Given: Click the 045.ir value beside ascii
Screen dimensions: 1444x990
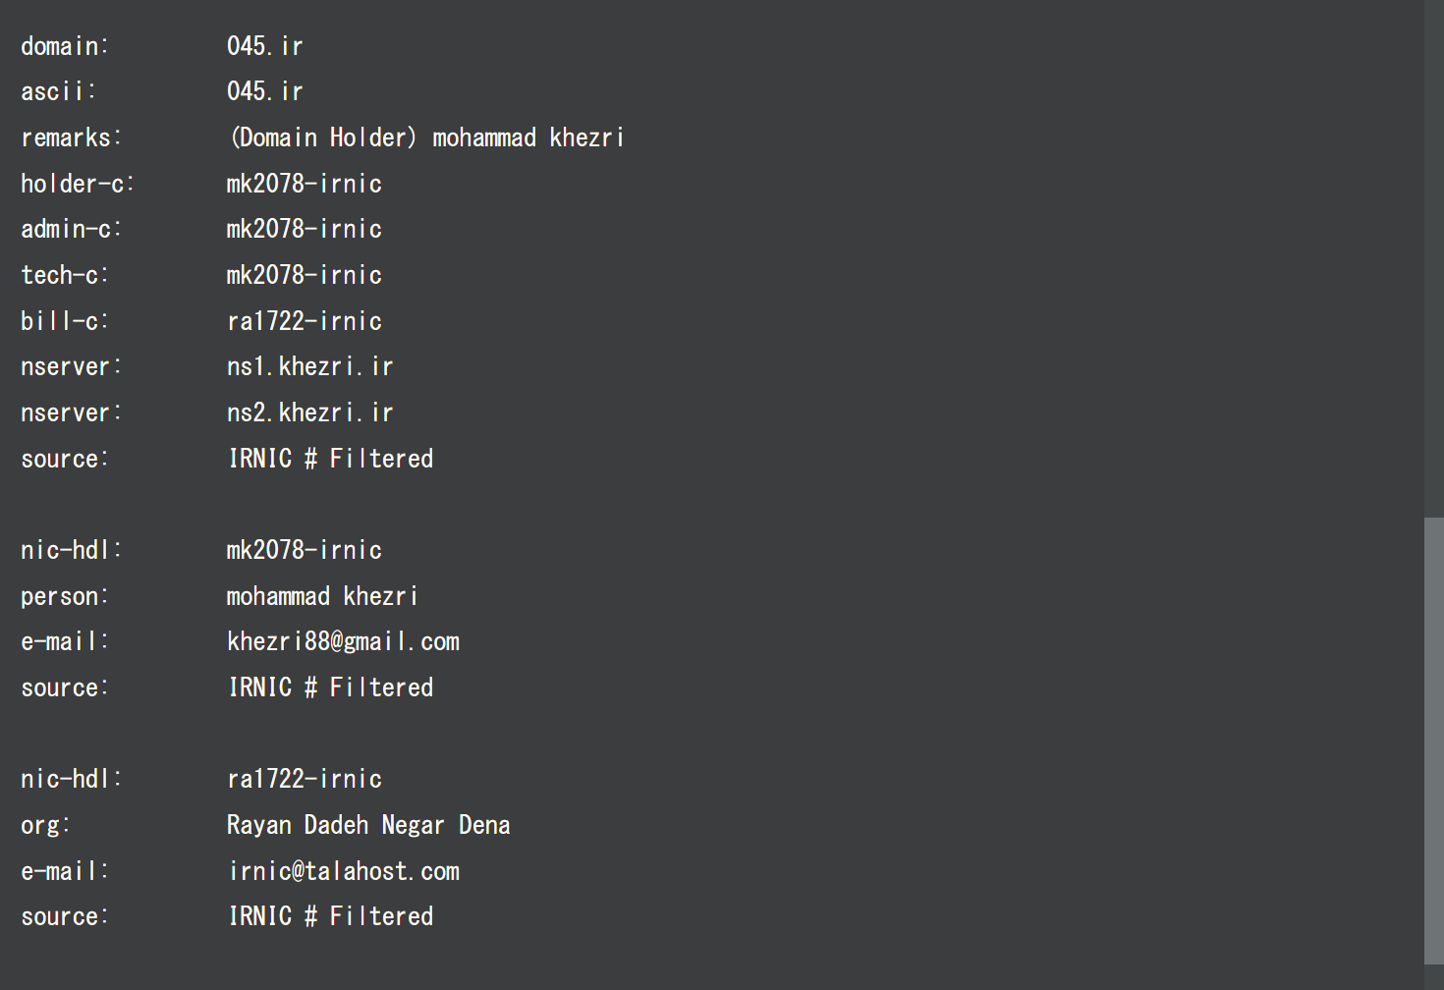Looking at the screenshot, I should tap(264, 91).
